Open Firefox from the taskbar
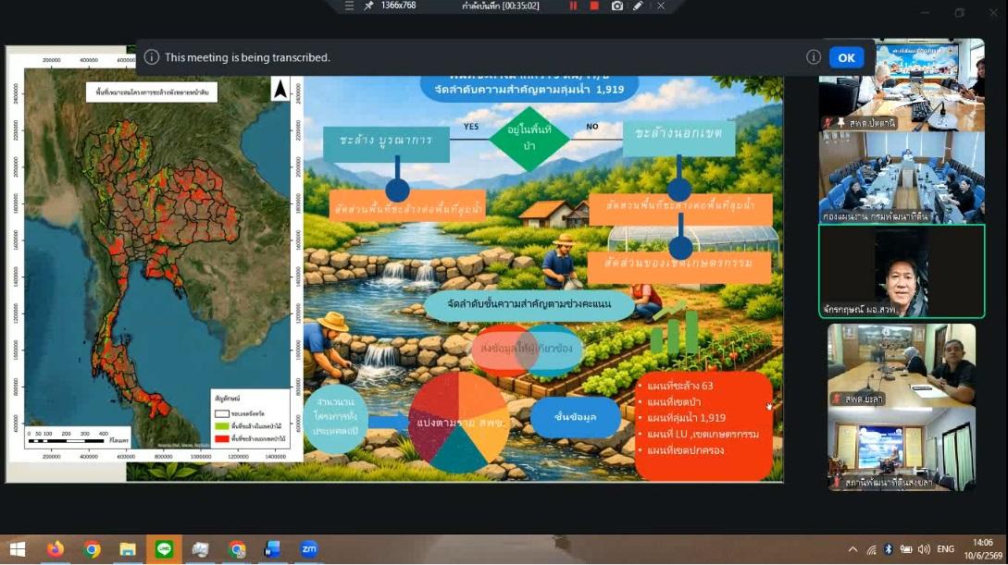Screen dimensions: 1008x565 point(56,549)
